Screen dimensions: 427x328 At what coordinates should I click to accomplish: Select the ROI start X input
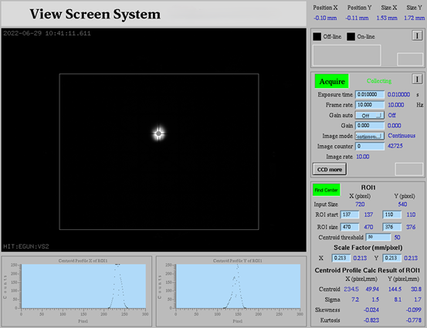350,215
